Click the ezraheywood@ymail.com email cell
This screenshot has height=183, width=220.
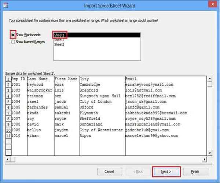[x=149, y=85]
